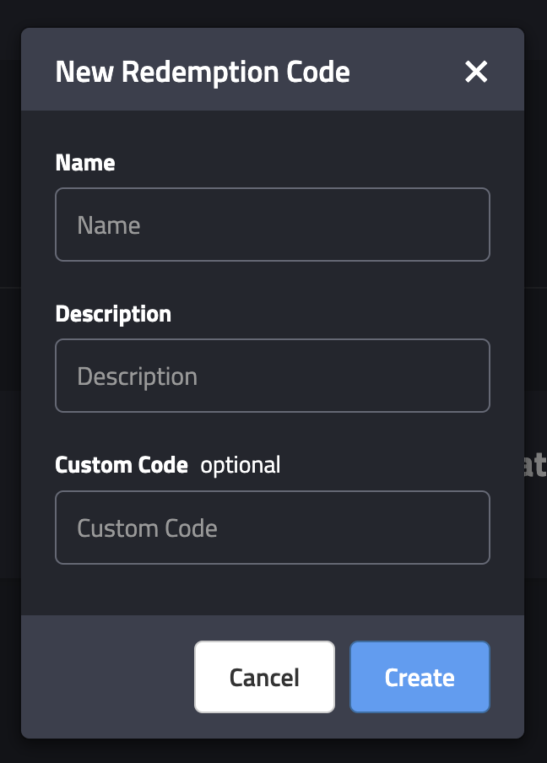Click the bold Custom Code label
547x763 pixels.
point(122,465)
